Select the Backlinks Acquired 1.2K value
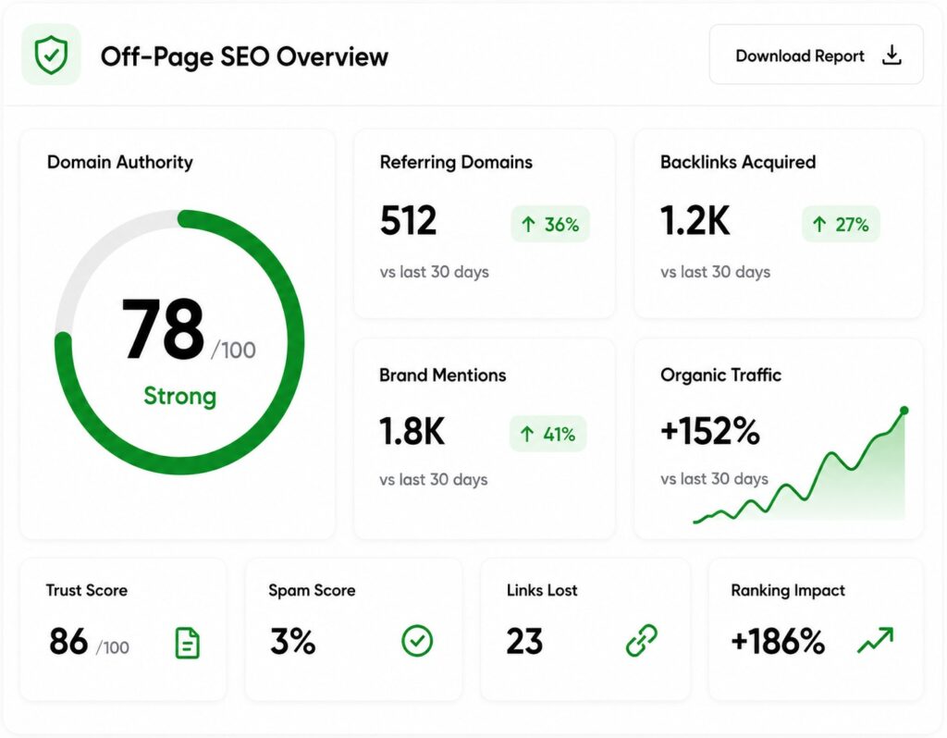Image resolution: width=947 pixels, height=738 pixels. pos(695,220)
